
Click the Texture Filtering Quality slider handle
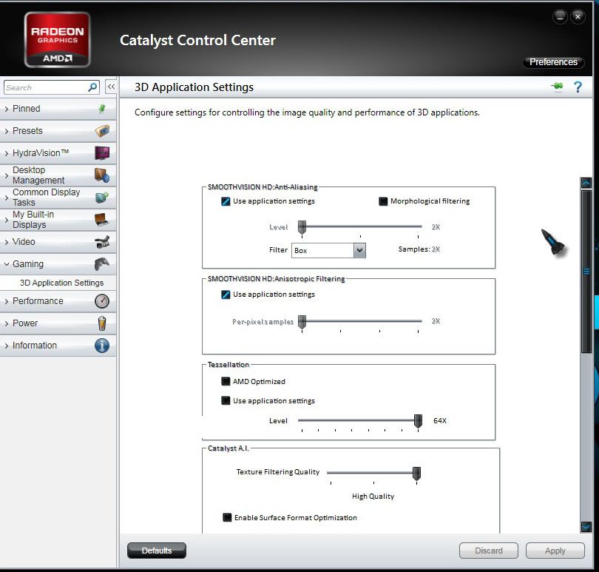pos(417,474)
